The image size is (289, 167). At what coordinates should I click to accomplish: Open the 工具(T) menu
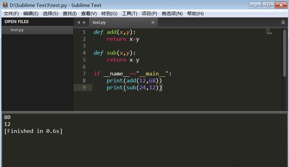(x=129, y=14)
